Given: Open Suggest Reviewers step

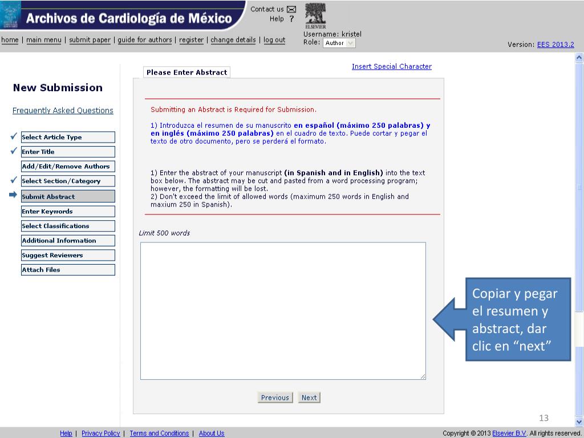Looking at the screenshot, I should 68,255.
